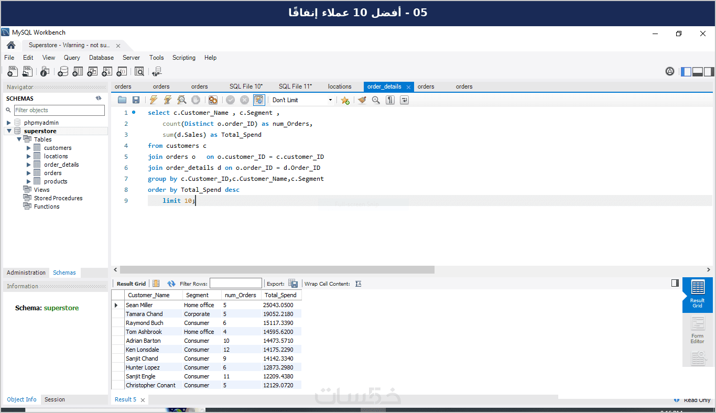
Task: Refresh the schemas list icon
Action: click(x=99, y=98)
